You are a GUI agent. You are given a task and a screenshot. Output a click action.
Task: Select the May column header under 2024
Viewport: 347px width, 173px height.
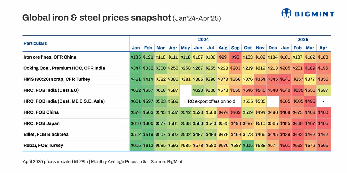click(x=185, y=48)
